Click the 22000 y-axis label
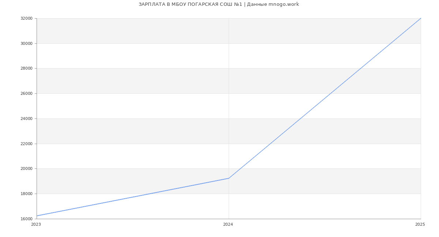Viewport: 439px width, 237px height. tap(26, 144)
